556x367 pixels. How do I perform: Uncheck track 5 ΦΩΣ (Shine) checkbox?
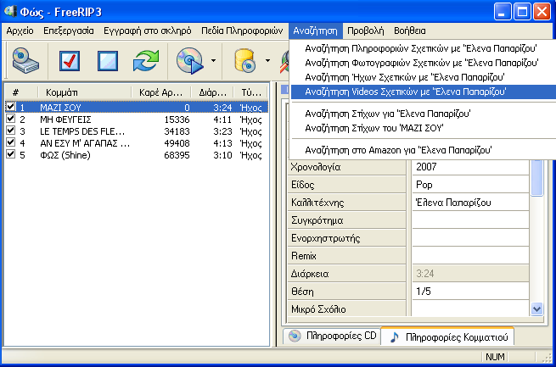point(11,154)
